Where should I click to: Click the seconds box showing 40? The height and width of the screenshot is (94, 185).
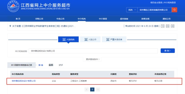(x=173, y=26)
